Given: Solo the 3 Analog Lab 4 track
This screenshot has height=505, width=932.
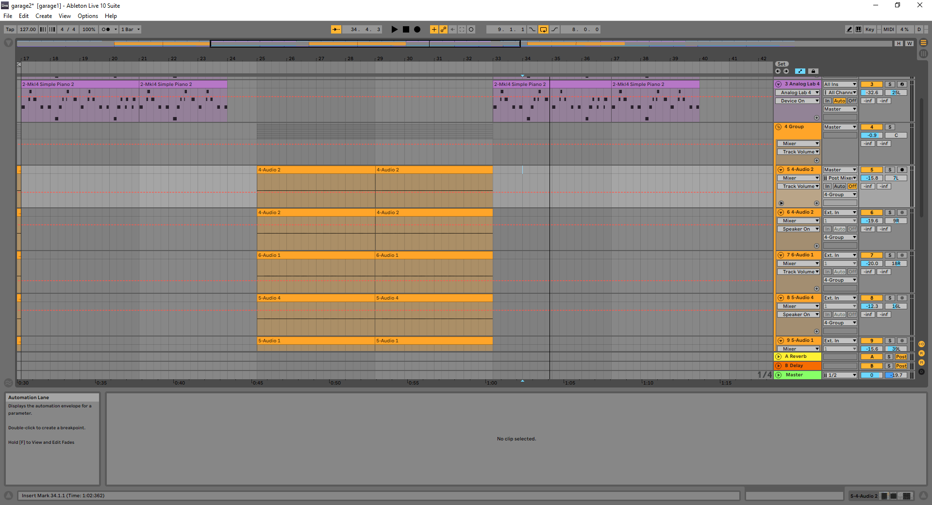Looking at the screenshot, I should 890,84.
